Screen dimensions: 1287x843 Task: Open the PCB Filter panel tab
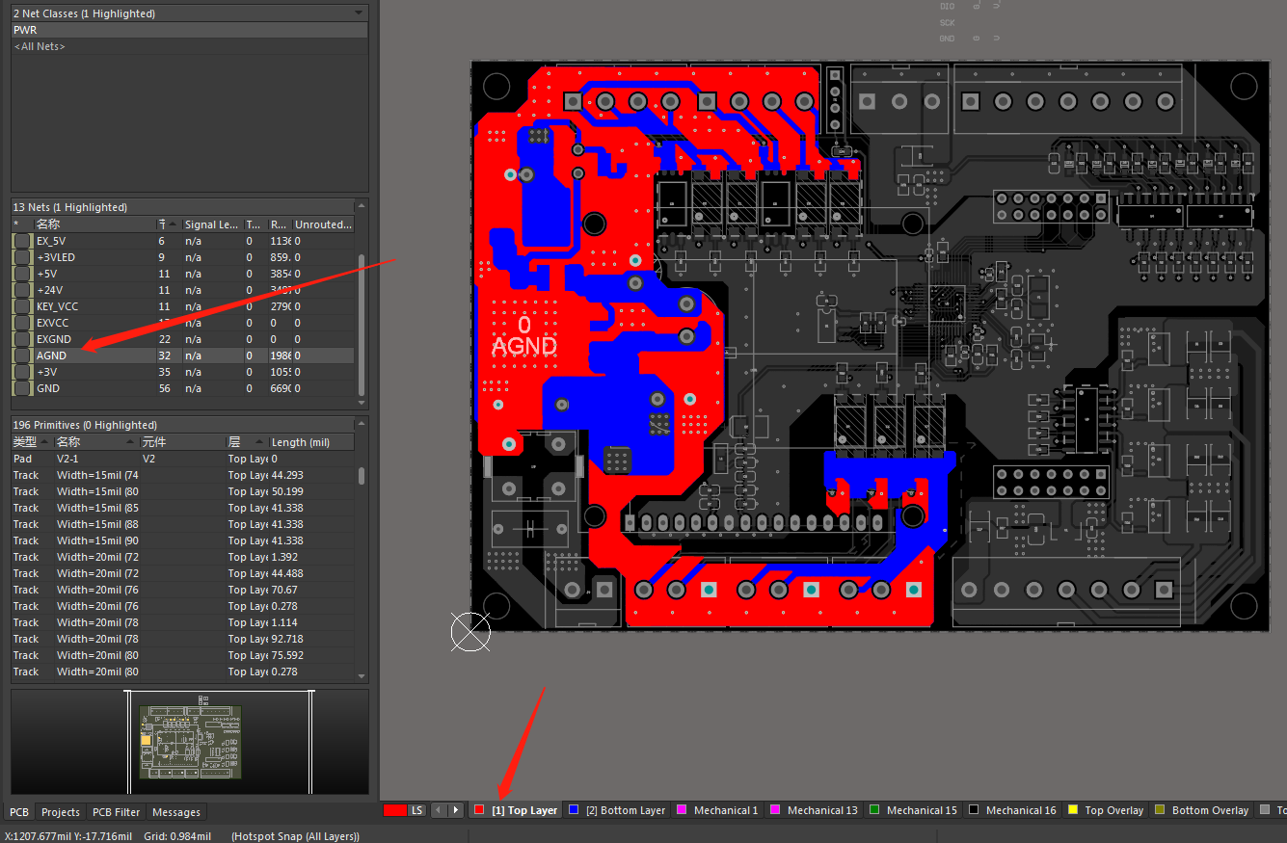click(117, 812)
